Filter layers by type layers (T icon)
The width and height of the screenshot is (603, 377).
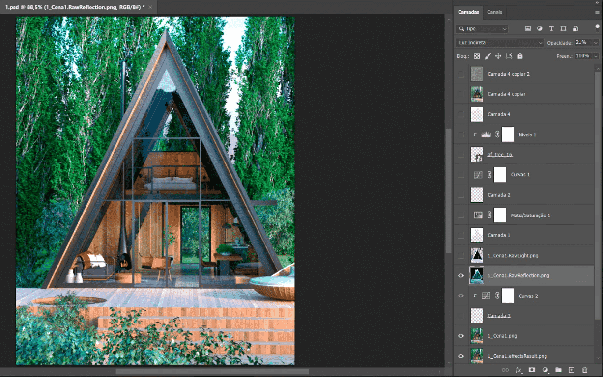(x=551, y=29)
